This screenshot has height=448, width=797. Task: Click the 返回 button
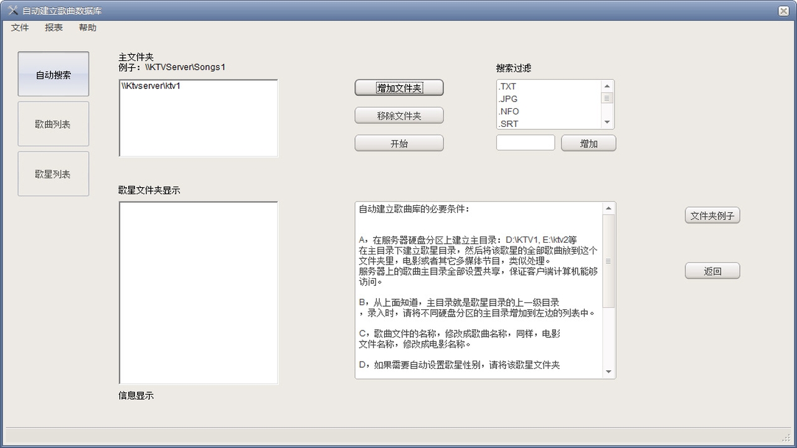712,271
